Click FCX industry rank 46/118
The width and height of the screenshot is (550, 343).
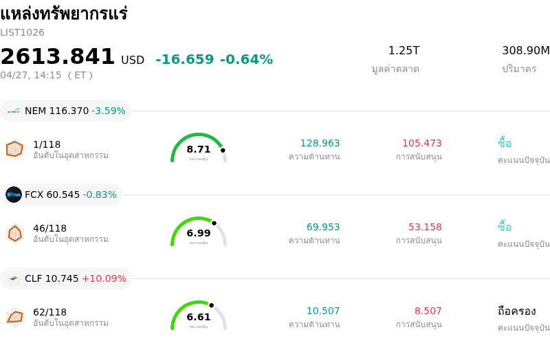[x=49, y=228]
